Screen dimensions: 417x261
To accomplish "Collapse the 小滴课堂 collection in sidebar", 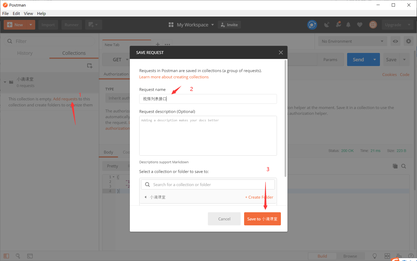I will point(5,82).
